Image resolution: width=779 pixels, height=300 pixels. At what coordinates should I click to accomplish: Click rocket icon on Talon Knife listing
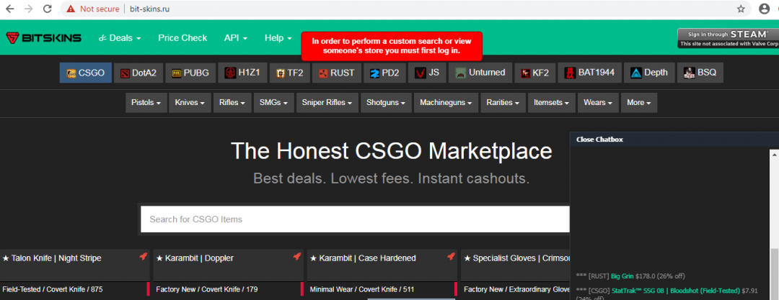143,257
